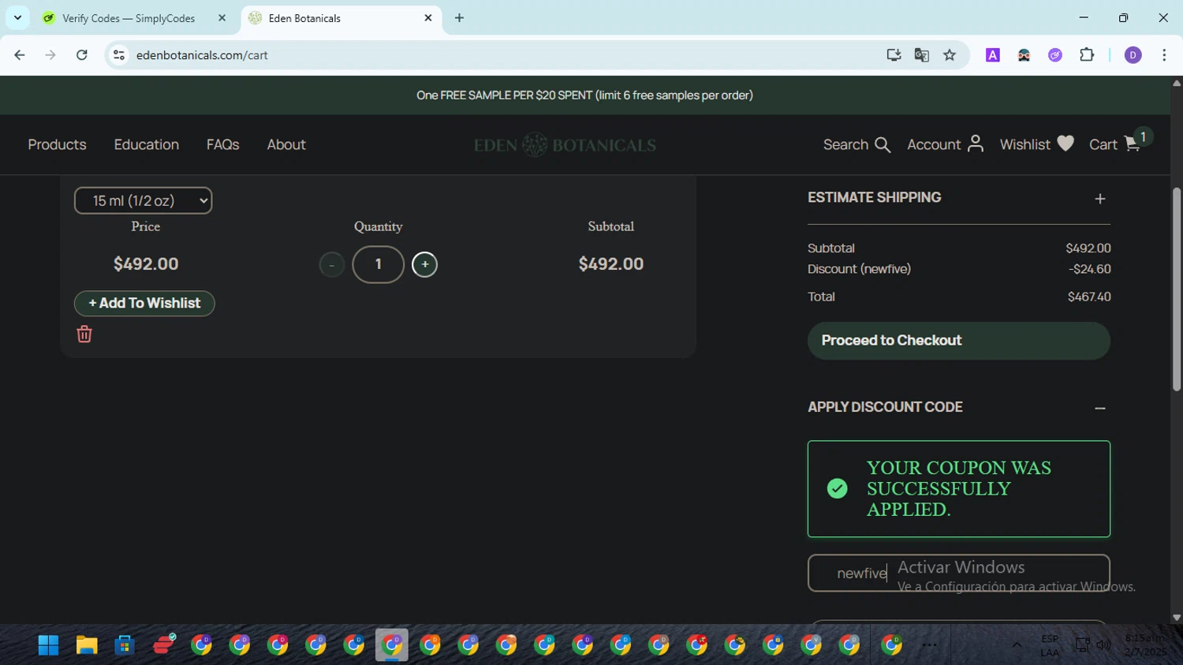Open Microsoft Store from the taskbar
Image resolution: width=1183 pixels, height=665 pixels.
pos(125,645)
